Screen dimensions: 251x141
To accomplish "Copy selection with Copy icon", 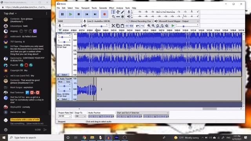I will pos(118,26).
